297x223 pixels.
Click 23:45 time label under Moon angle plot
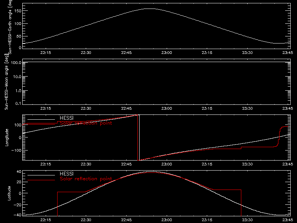288,109
